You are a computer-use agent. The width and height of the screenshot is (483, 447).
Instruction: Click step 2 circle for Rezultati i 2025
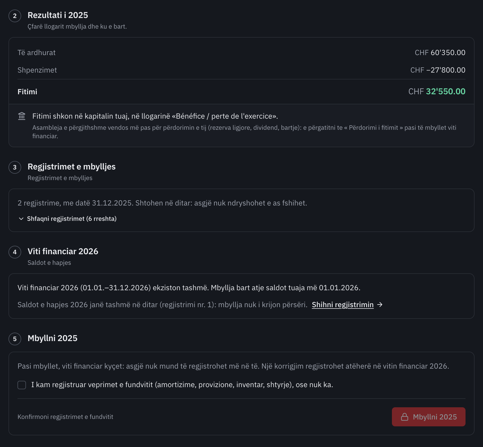pyautogui.click(x=15, y=16)
